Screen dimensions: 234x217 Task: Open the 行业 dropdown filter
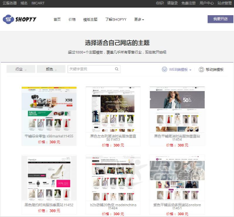pos(21,69)
